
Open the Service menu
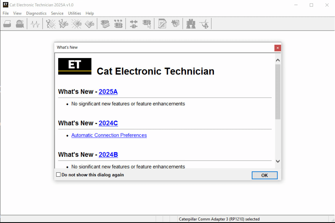click(57, 13)
